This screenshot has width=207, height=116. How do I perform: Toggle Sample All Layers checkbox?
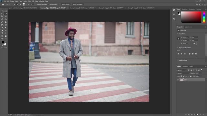(36, 5)
